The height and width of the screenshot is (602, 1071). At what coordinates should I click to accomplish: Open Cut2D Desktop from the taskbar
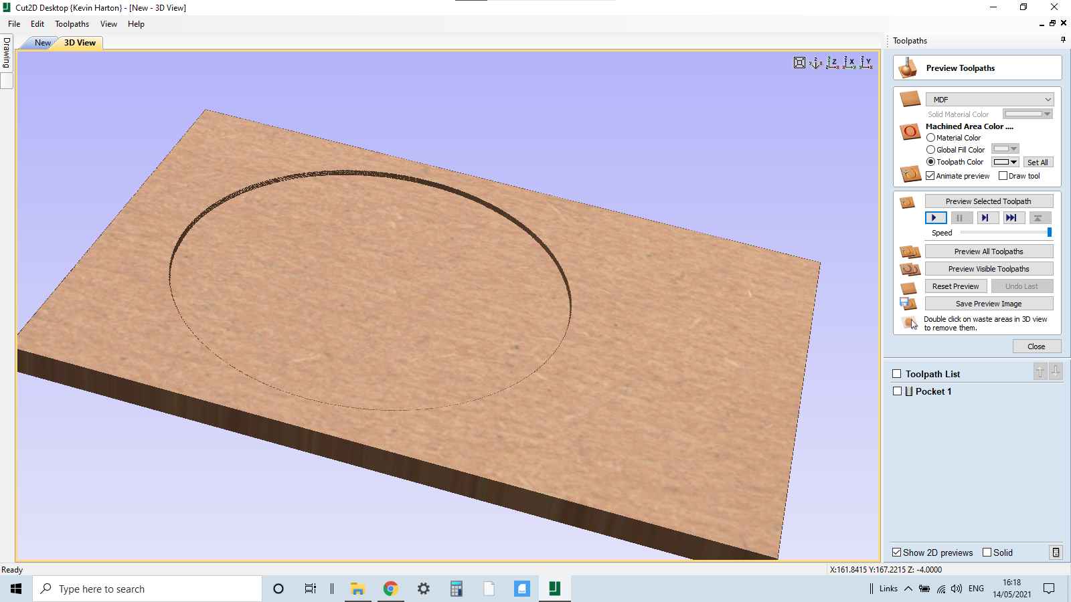pos(554,589)
